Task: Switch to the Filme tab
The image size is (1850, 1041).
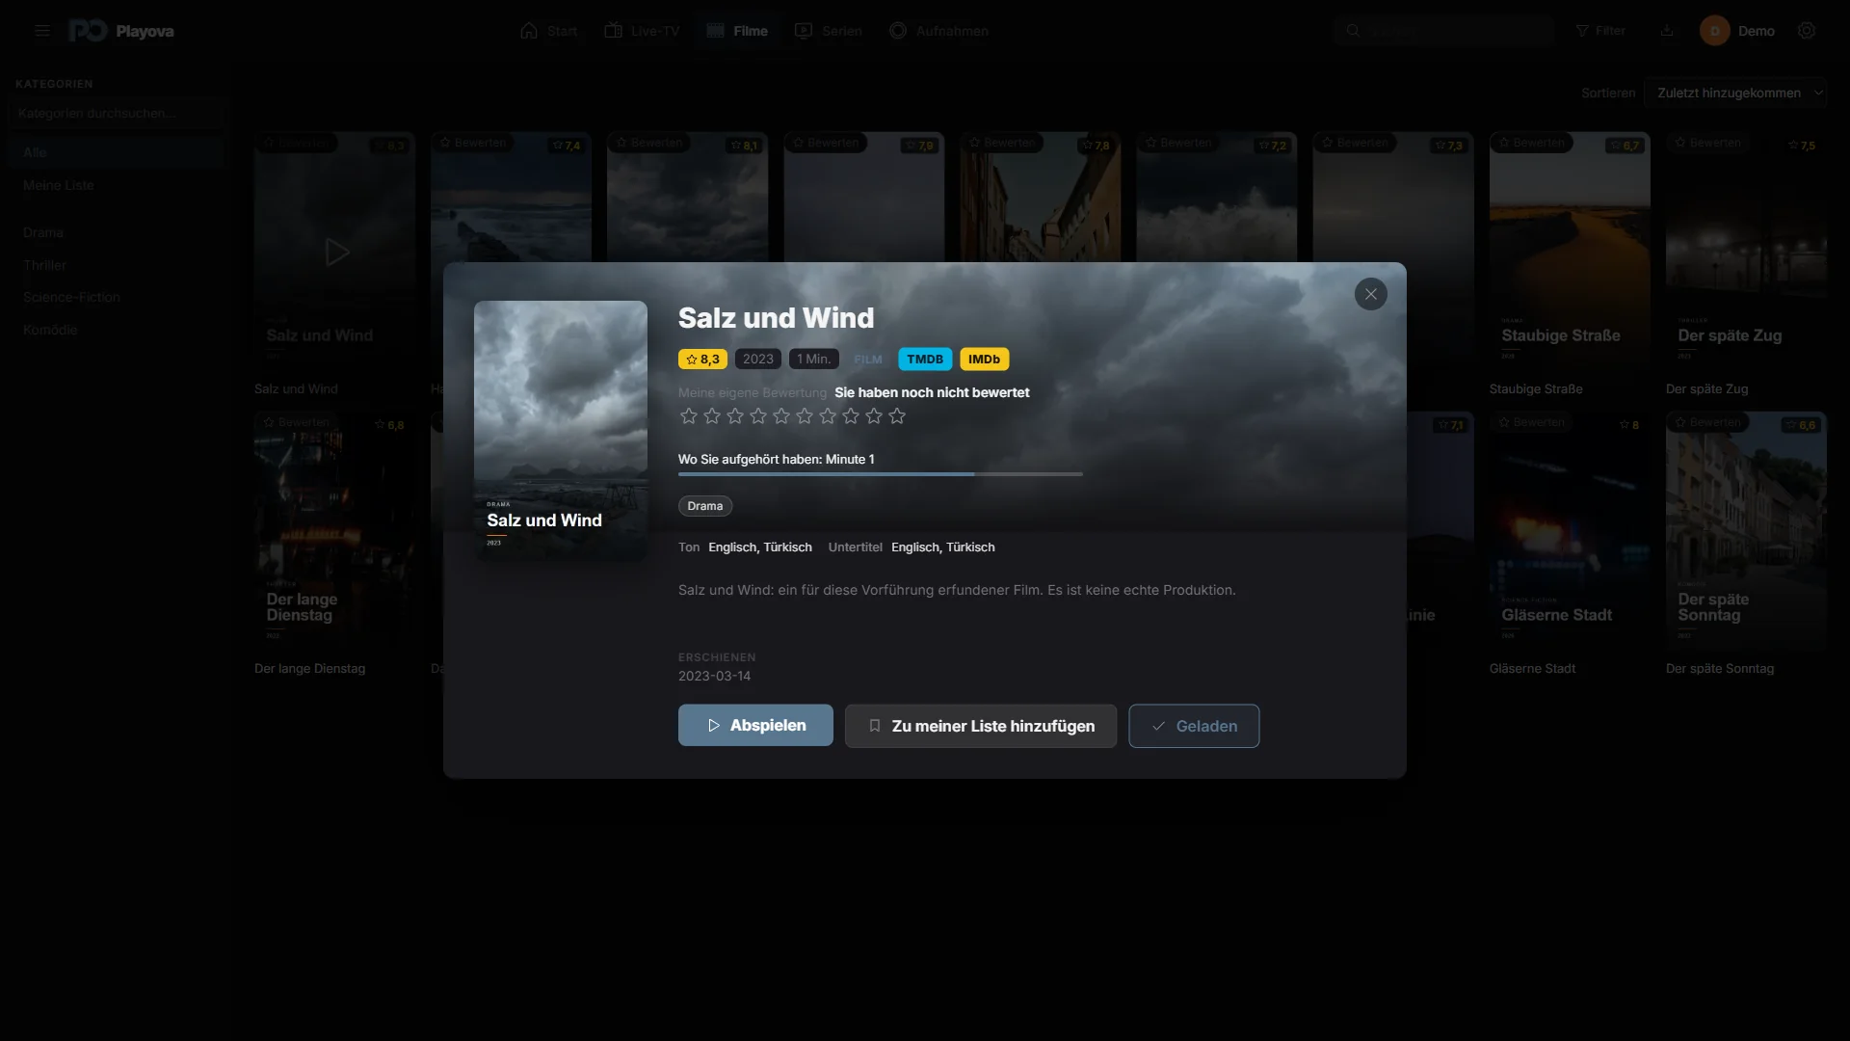Action: pos(737,31)
